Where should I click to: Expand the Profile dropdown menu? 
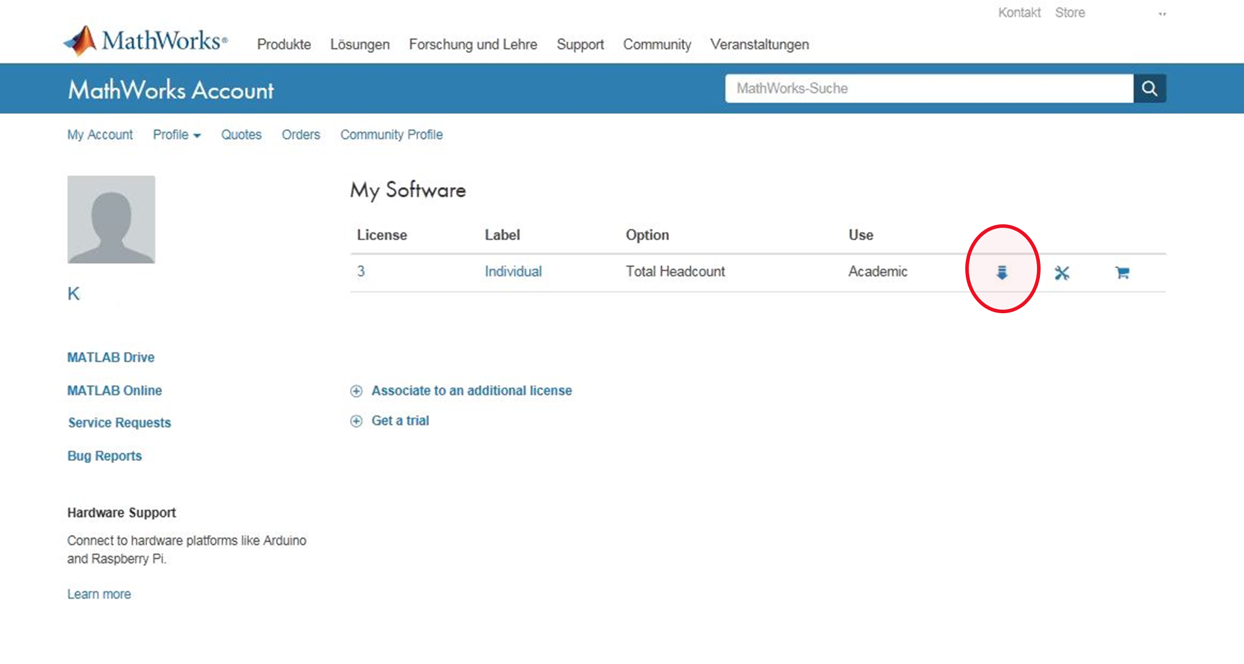pyautogui.click(x=177, y=134)
